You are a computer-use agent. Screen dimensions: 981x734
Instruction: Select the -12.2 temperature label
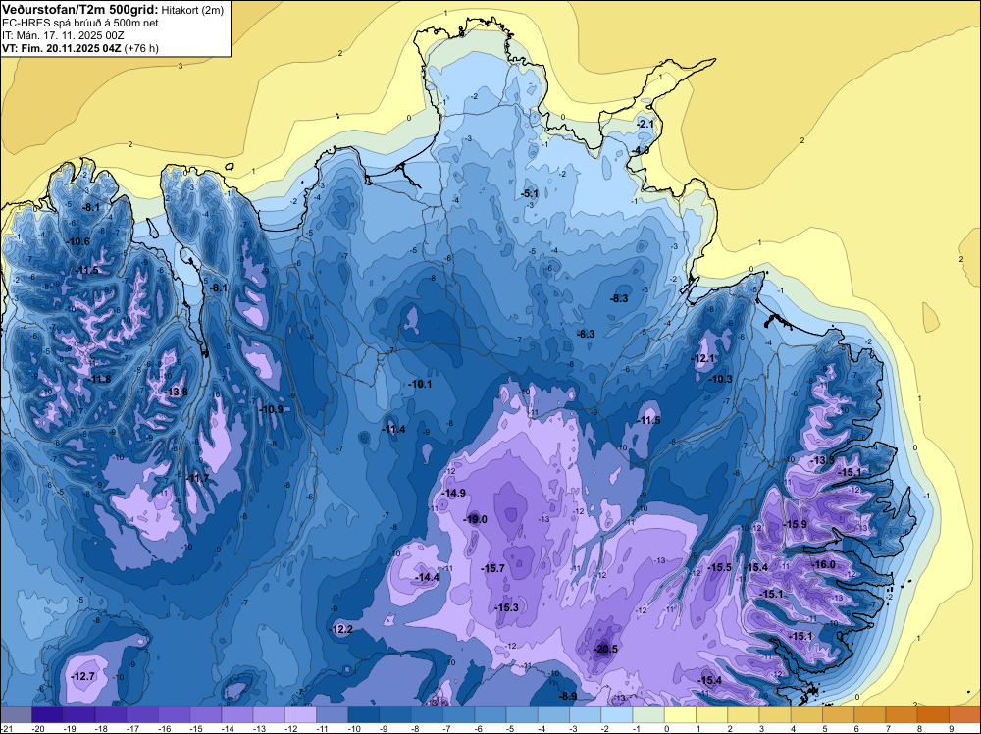pos(341,630)
